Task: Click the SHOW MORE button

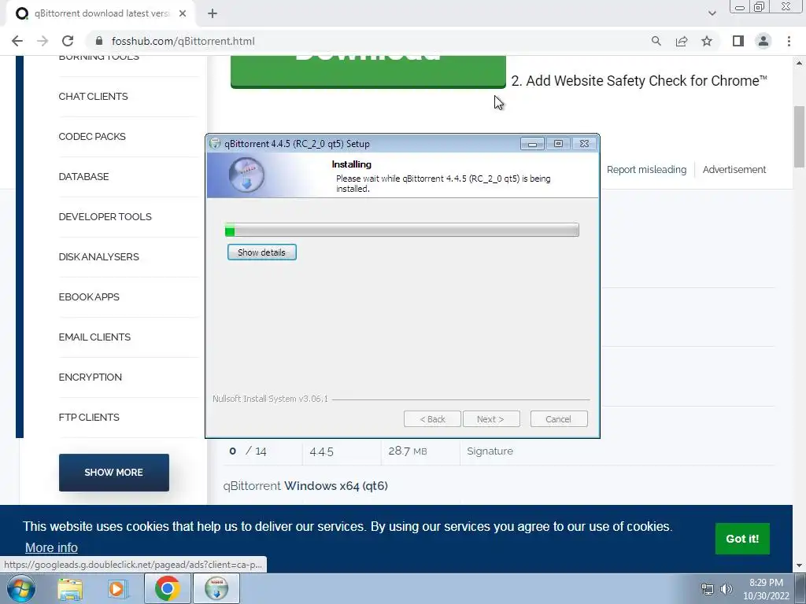Action: coord(113,473)
